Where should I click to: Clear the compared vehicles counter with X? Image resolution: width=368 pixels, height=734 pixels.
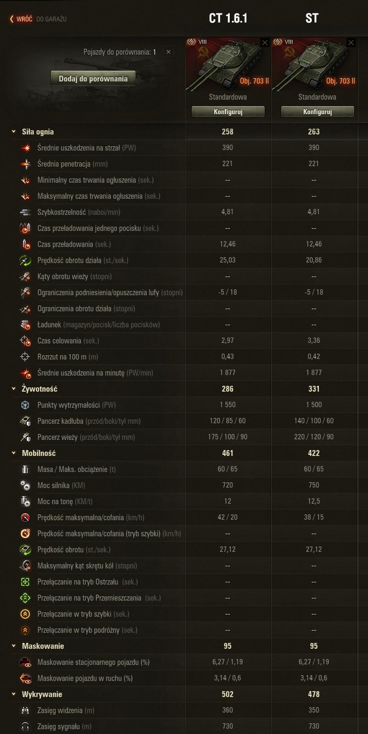[x=168, y=52]
